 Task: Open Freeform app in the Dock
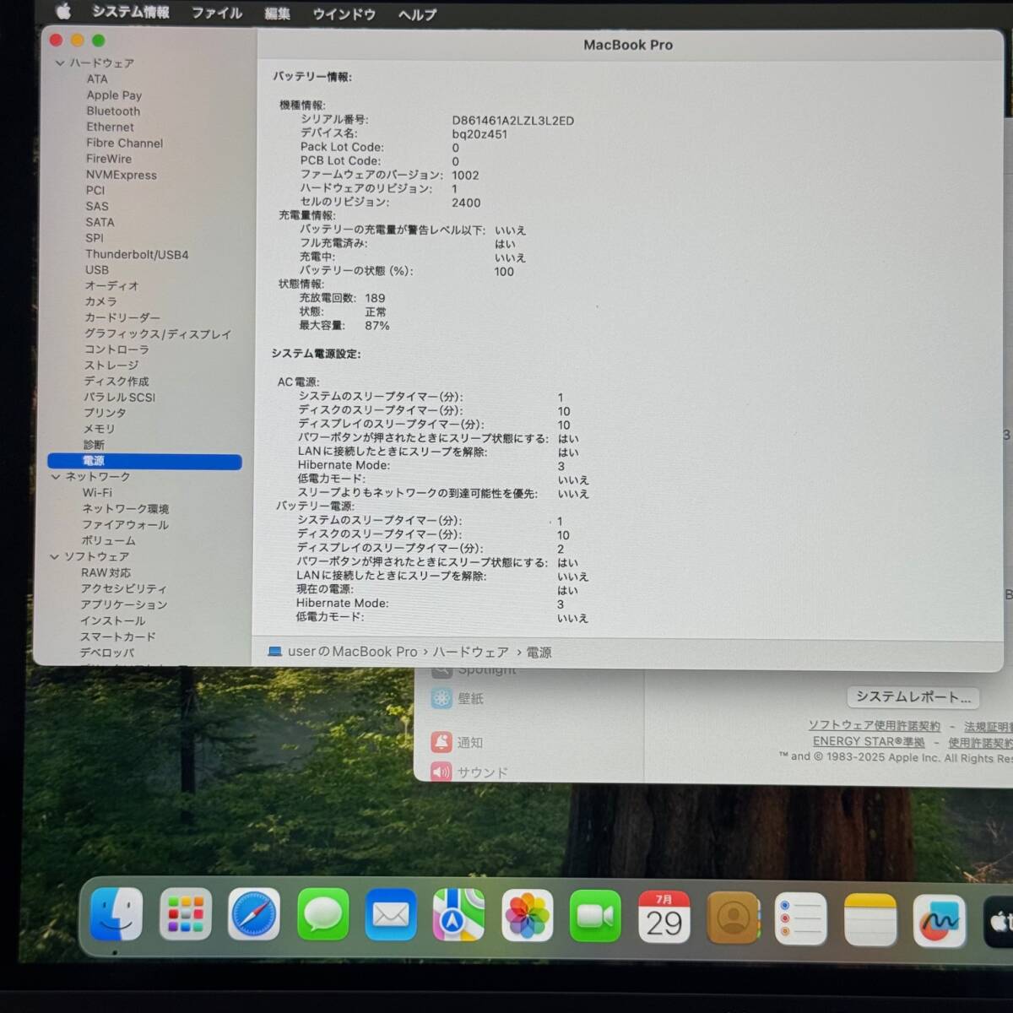tap(939, 920)
